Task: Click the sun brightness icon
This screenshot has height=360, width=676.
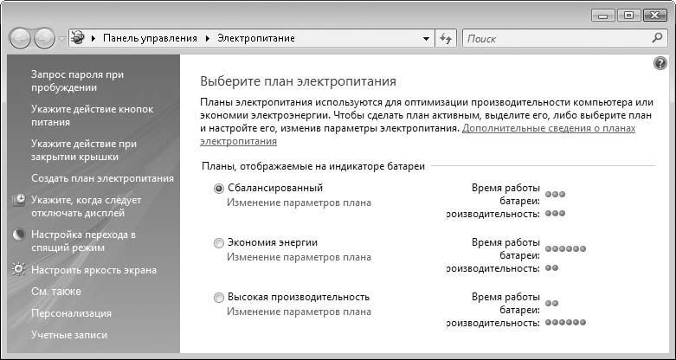Action: coord(18,269)
